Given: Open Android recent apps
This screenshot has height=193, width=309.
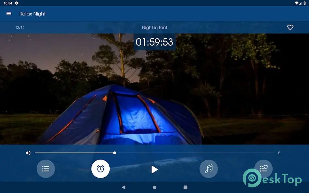Looking at the screenshot, I should click(x=185, y=187).
